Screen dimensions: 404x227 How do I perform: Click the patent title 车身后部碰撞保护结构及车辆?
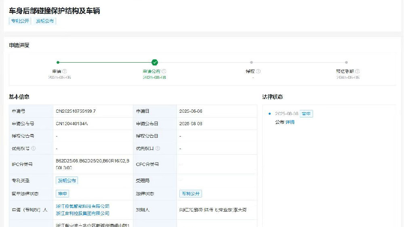click(55, 11)
